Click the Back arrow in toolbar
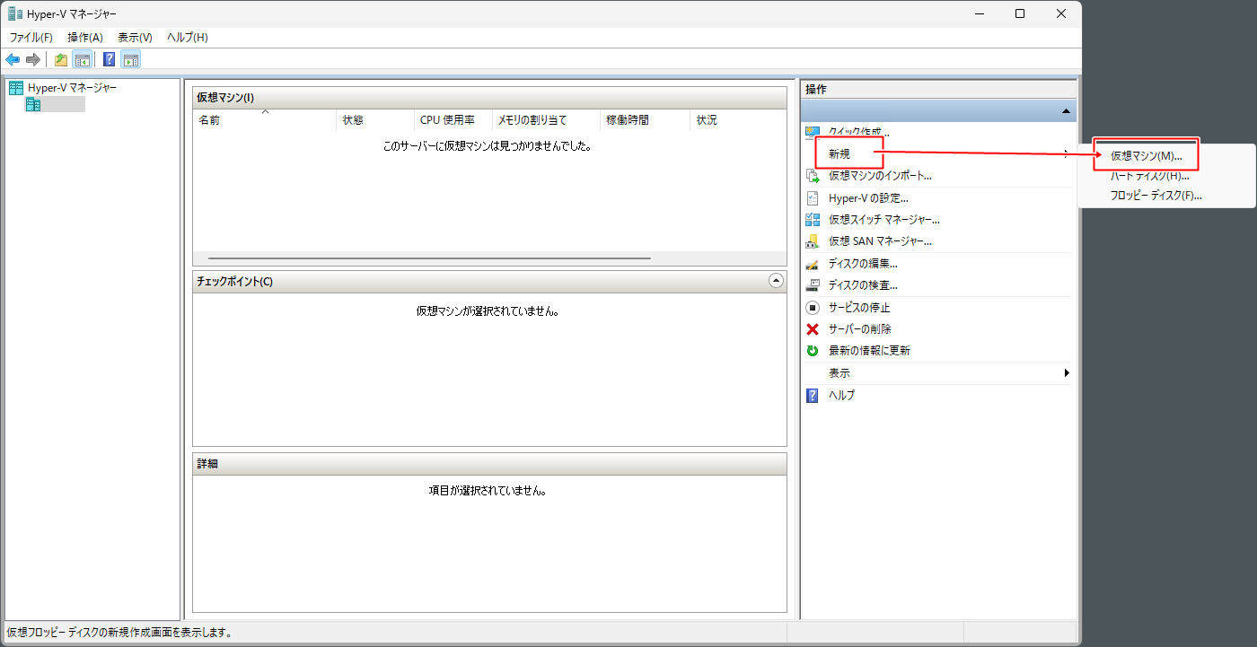This screenshot has width=1257, height=647. pyautogui.click(x=13, y=60)
